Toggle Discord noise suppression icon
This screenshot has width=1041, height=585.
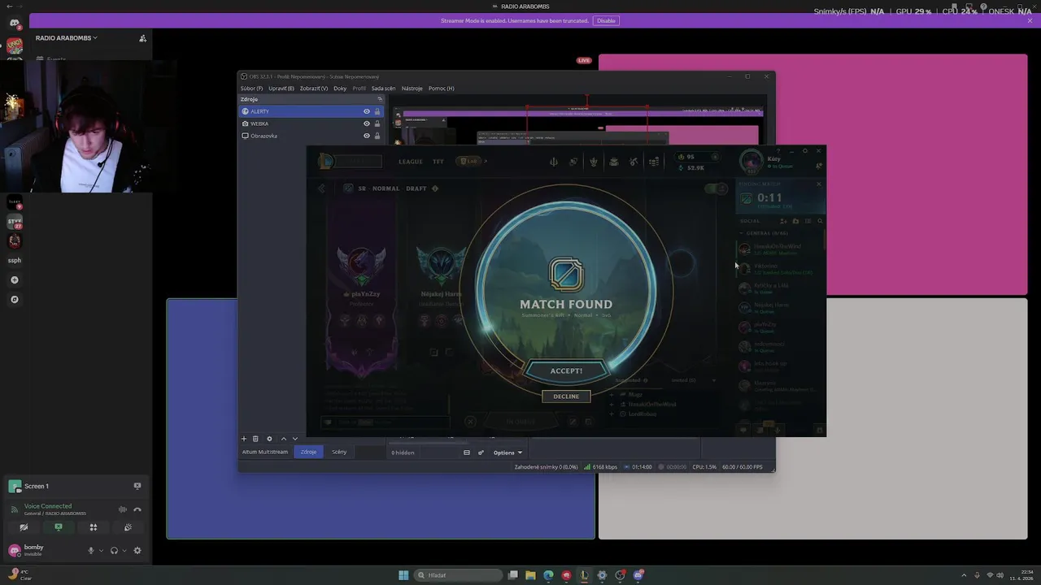click(123, 509)
